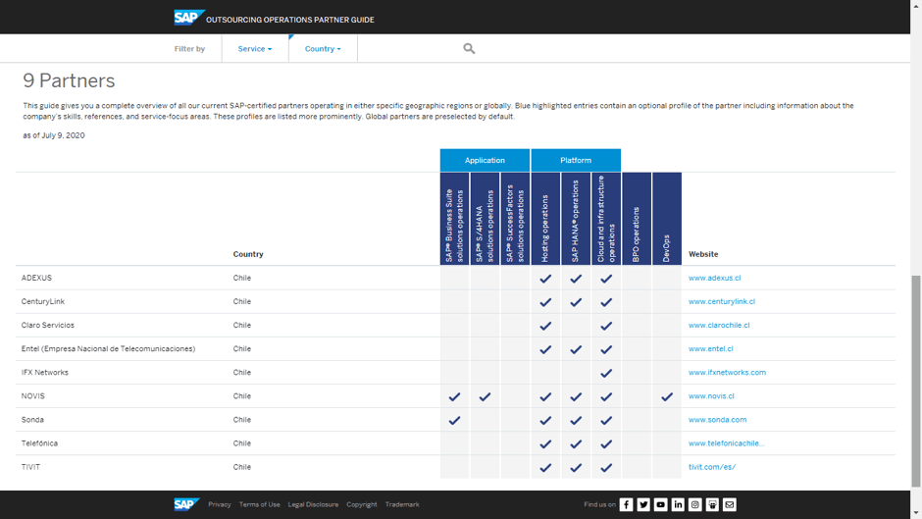Click the BPO operations column header
Viewport: 922px width, 519px height.
coord(637,219)
